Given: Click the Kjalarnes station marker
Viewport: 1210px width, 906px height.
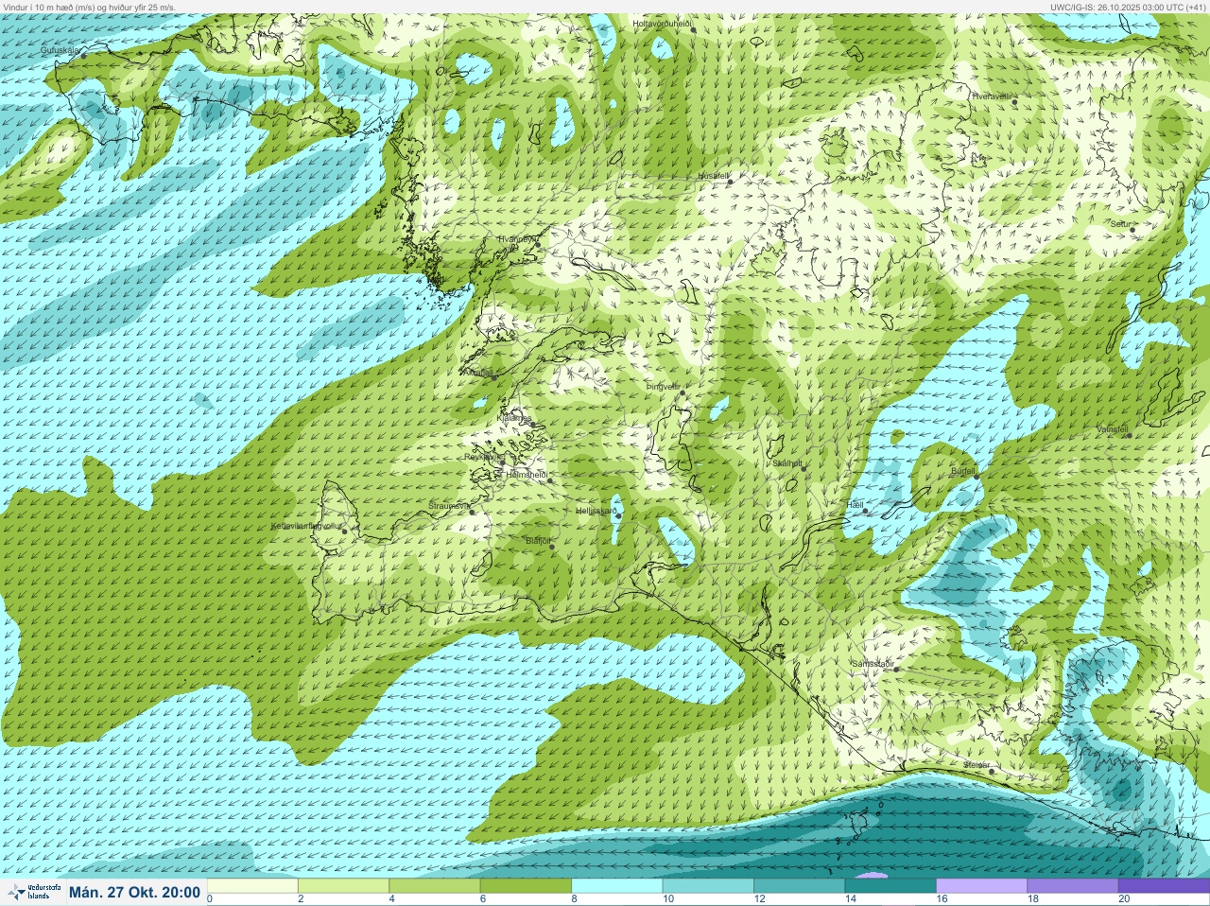Looking at the screenshot, I should click(x=534, y=424).
